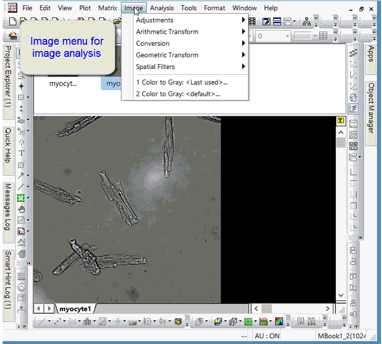Switch to the myocyte1 sheet tab
Screen dimensions: 382x344
(x=75, y=308)
